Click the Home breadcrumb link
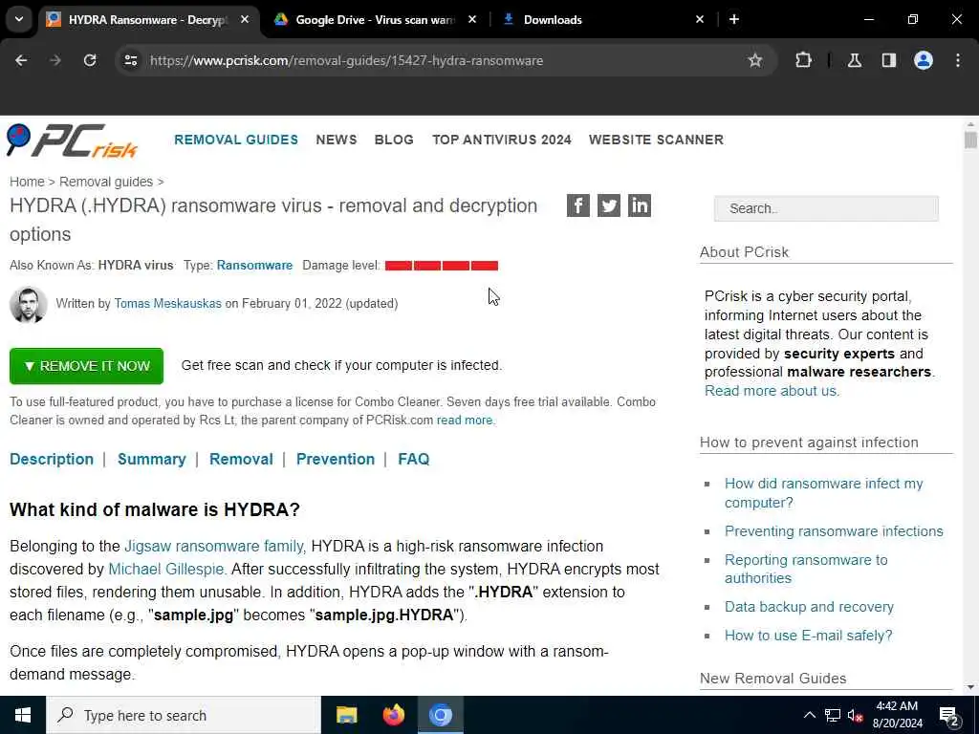The image size is (979, 734). (x=27, y=182)
